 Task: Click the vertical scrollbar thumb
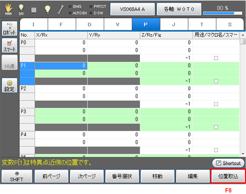coord(243,41)
